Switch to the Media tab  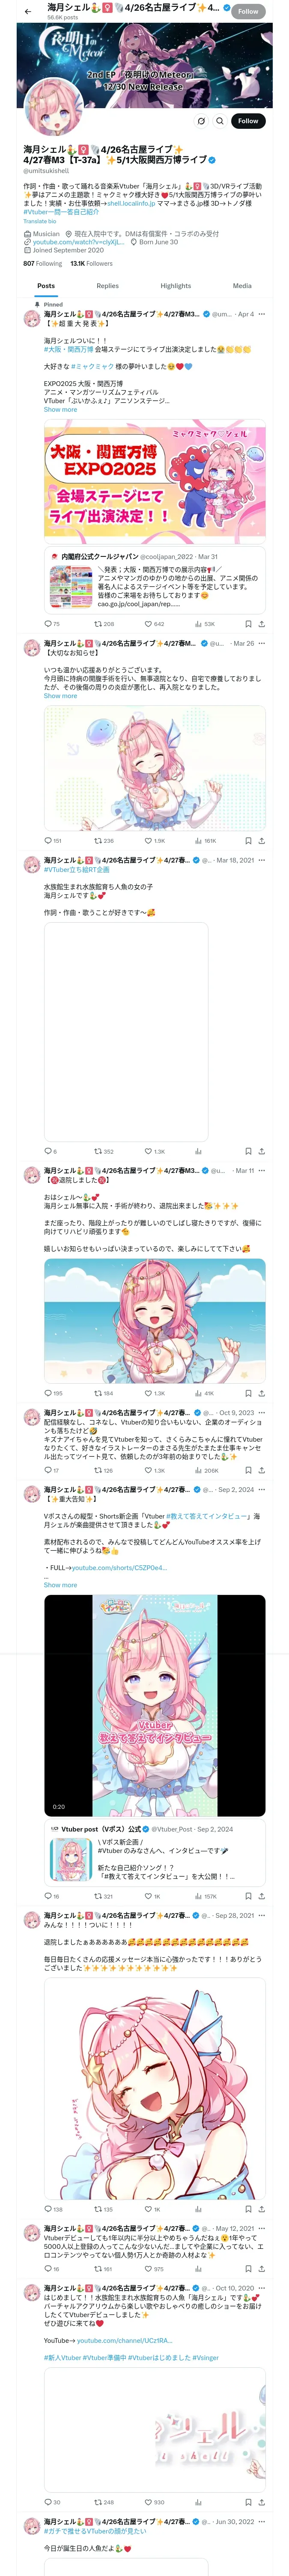click(242, 286)
